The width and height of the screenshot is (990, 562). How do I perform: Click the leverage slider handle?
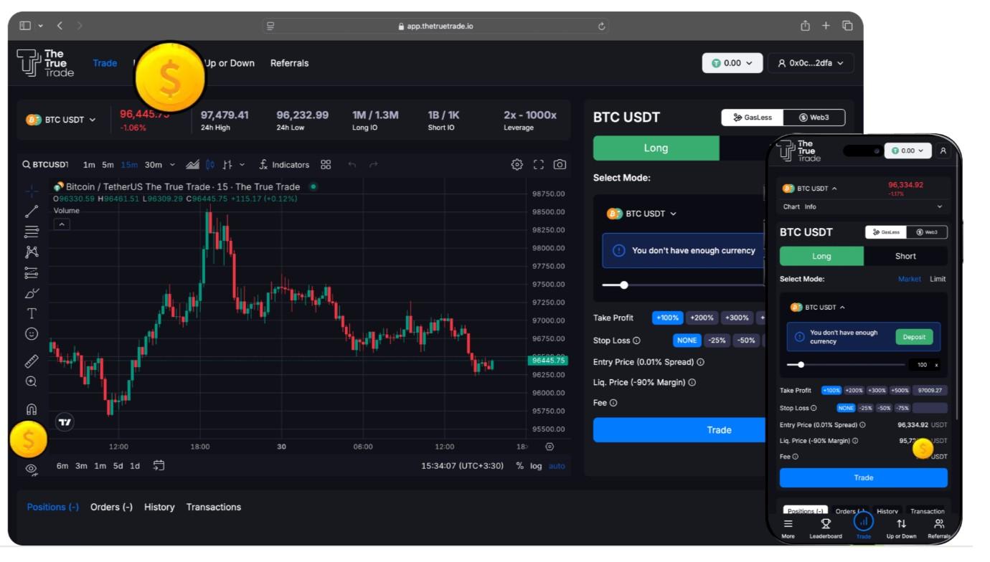pyautogui.click(x=624, y=285)
